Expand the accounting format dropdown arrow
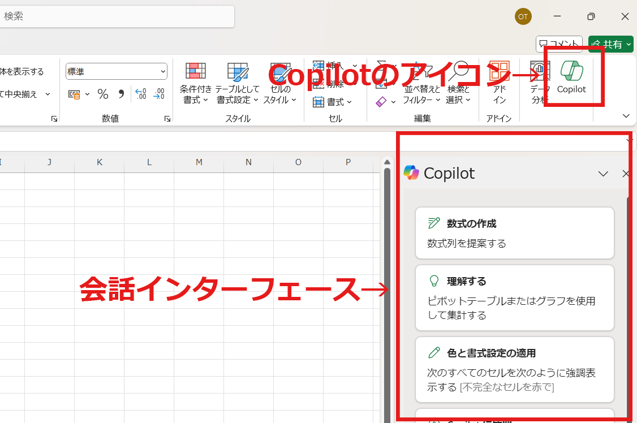This screenshot has height=423, width=637. pos(87,94)
